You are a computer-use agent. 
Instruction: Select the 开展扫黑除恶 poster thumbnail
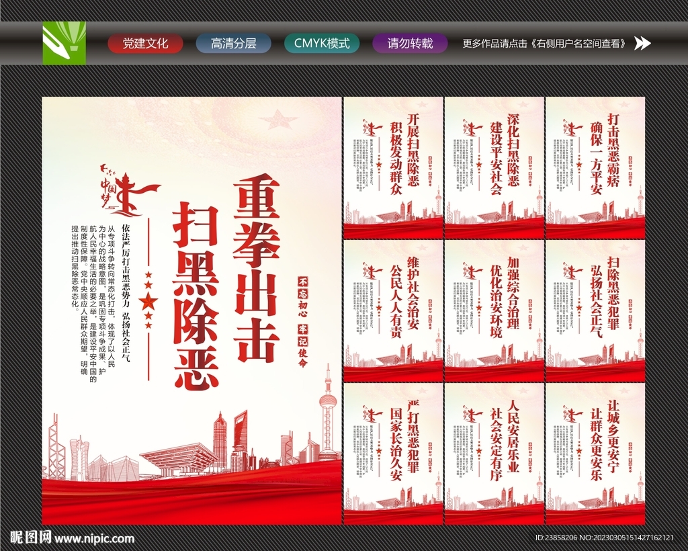pos(392,168)
